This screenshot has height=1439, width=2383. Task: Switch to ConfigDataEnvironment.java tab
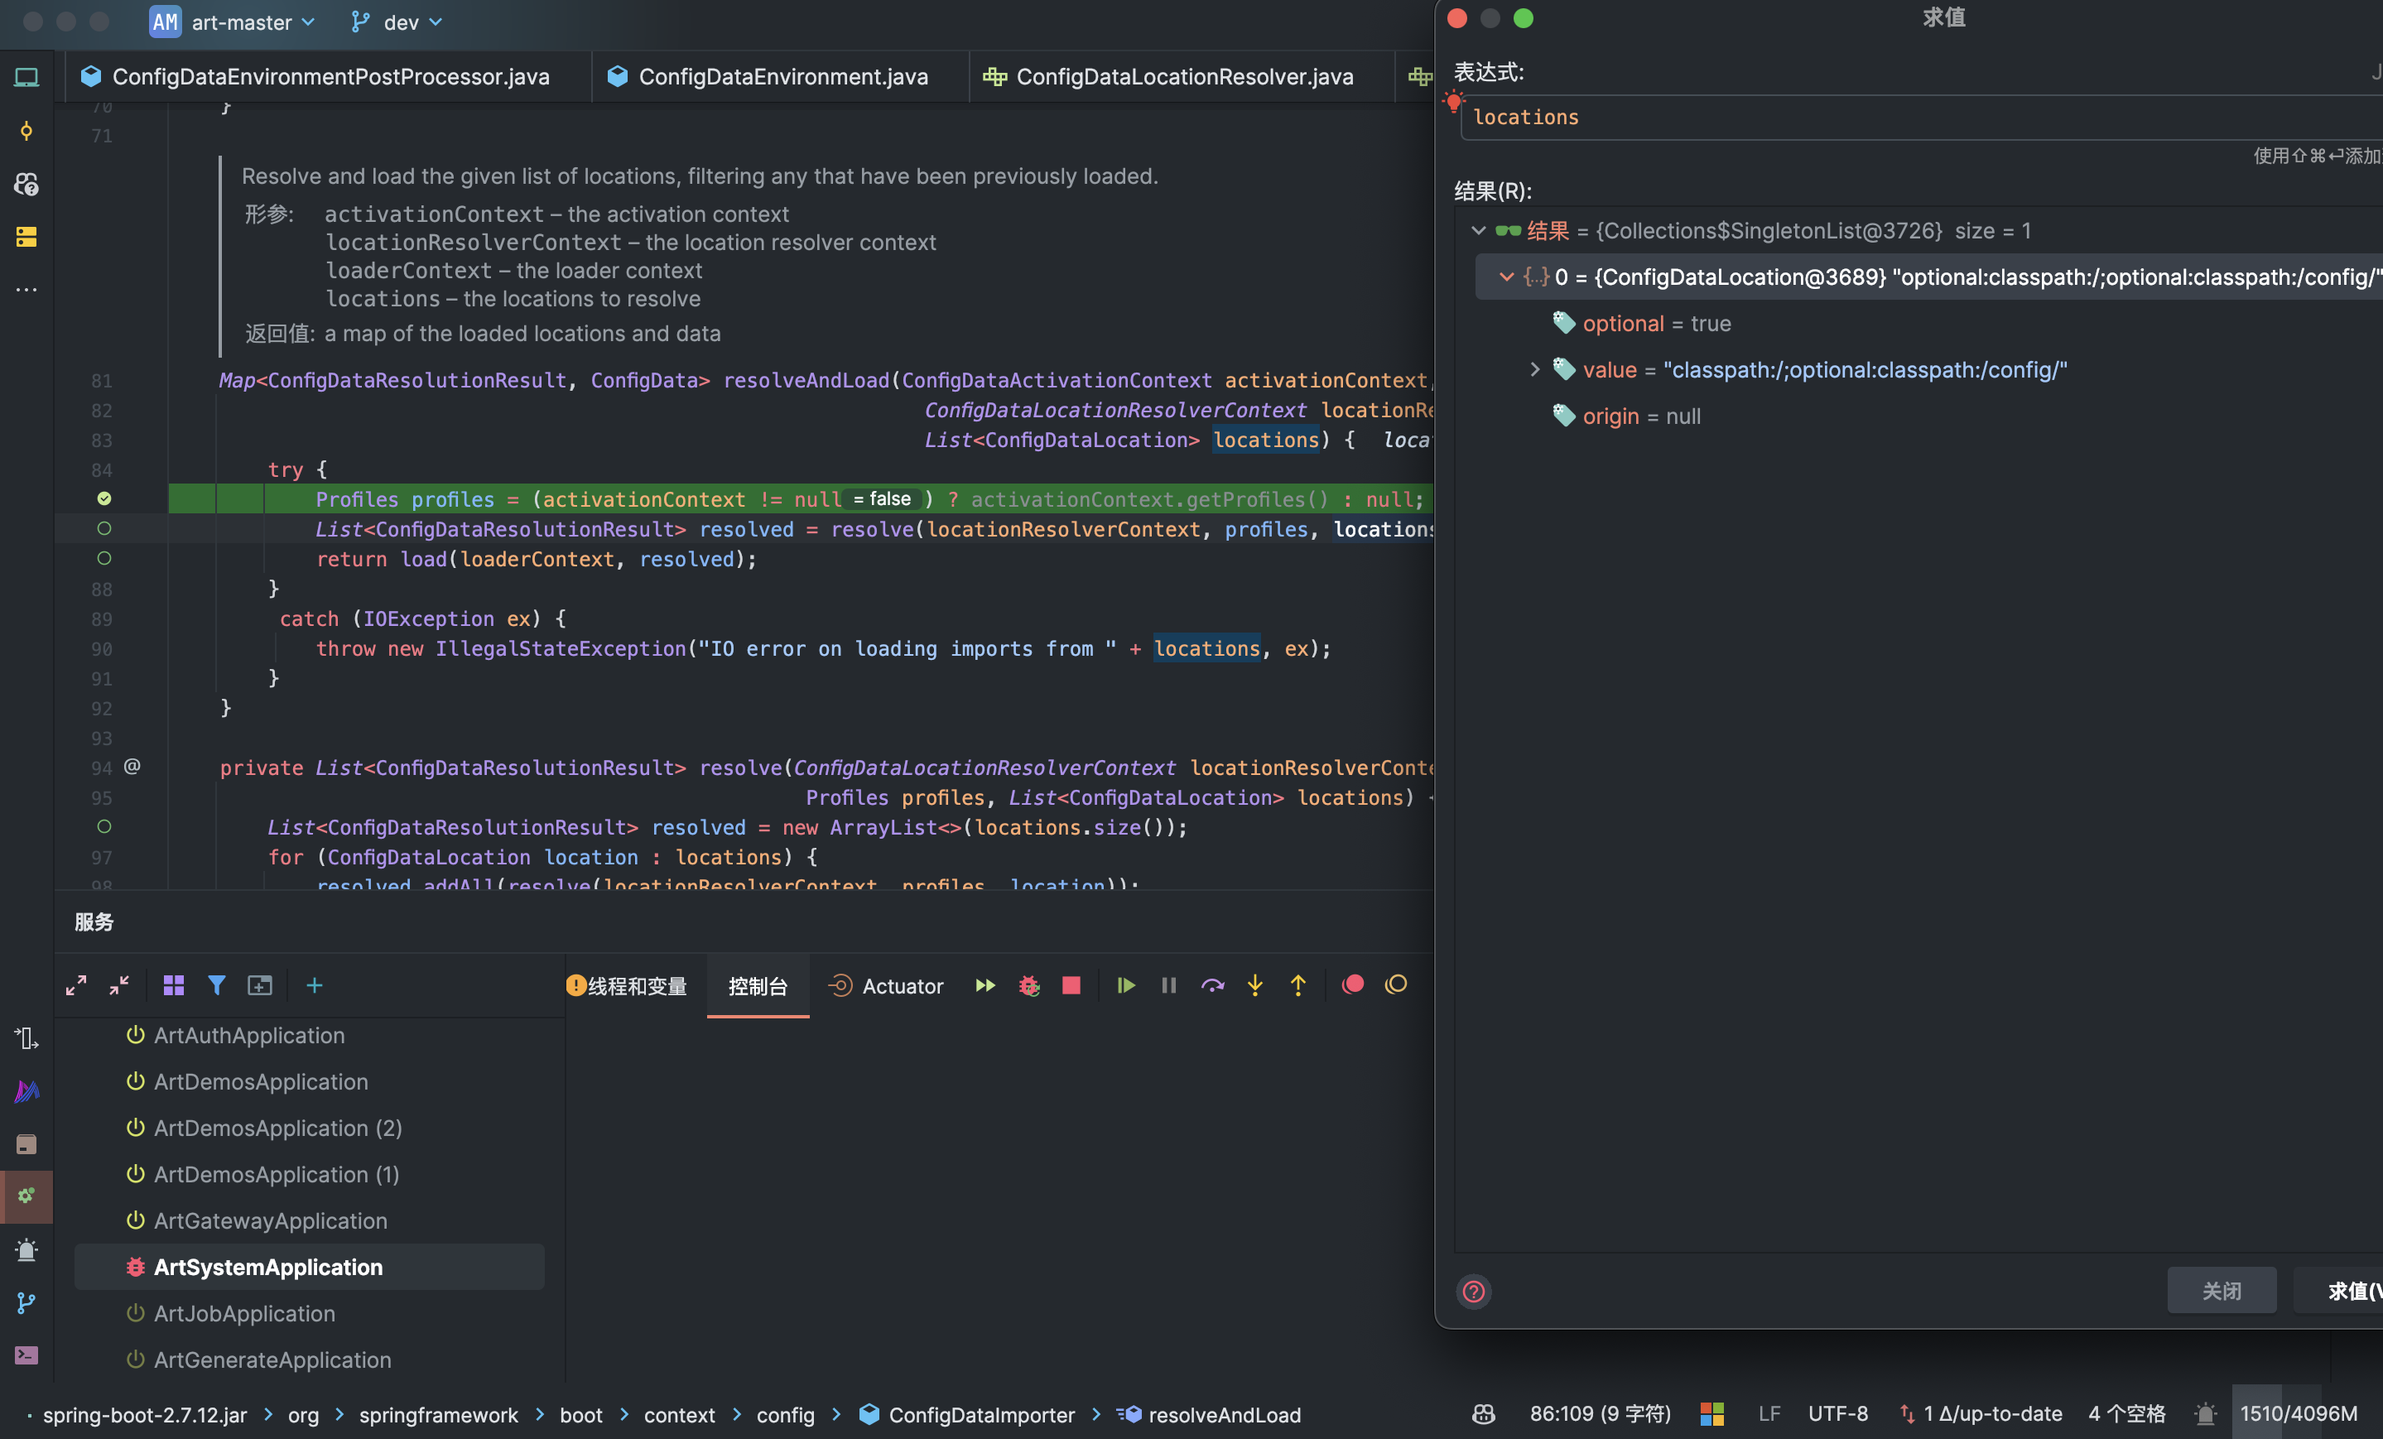pyautogui.click(x=782, y=76)
